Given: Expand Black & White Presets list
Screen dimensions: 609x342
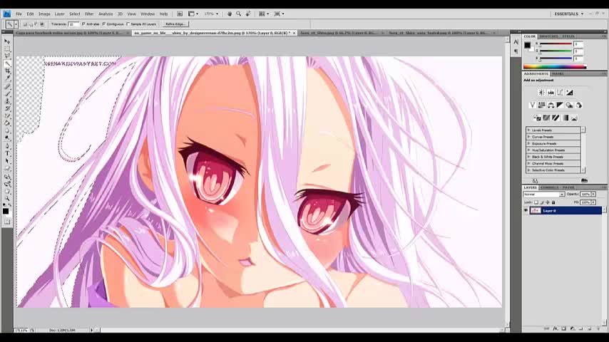Looking at the screenshot, I should [x=529, y=157].
